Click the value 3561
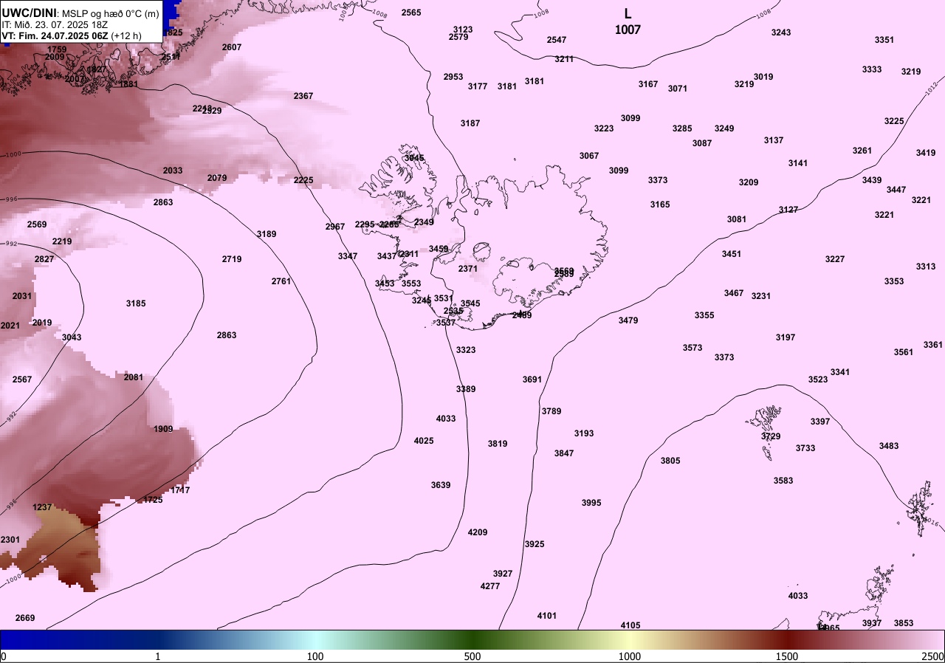This screenshot has height=663, width=945. (x=904, y=352)
